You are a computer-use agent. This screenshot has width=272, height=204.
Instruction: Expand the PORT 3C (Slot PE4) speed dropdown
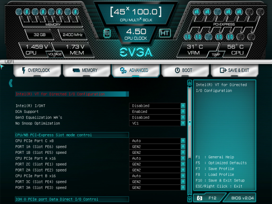pyautogui.click(x=157, y=182)
